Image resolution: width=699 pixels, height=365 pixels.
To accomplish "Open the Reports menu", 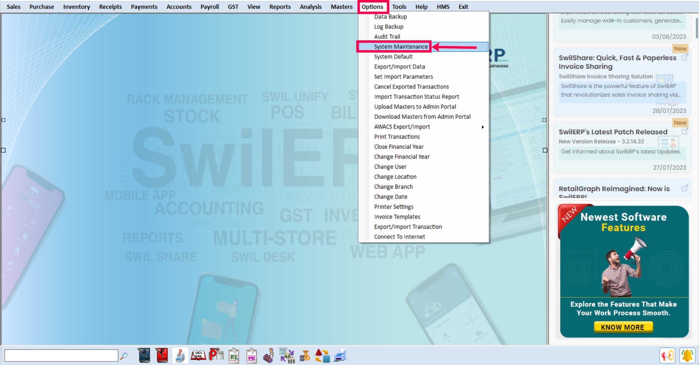I will (280, 7).
